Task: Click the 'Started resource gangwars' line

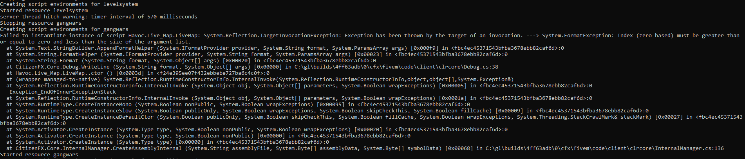Action: [x=39, y=154]
